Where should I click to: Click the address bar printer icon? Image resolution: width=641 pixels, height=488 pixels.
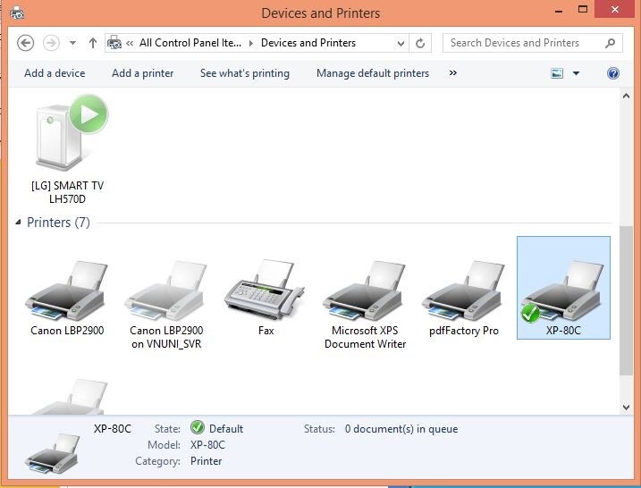114,43
